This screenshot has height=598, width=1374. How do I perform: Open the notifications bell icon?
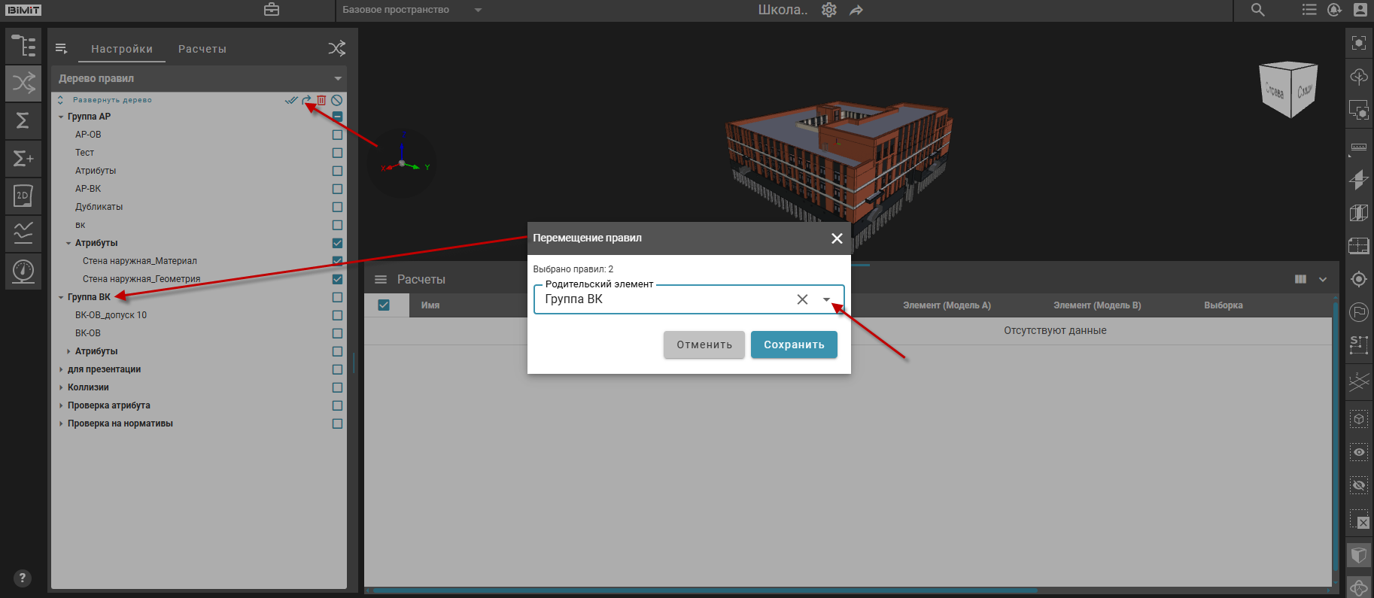point(1334,10)
